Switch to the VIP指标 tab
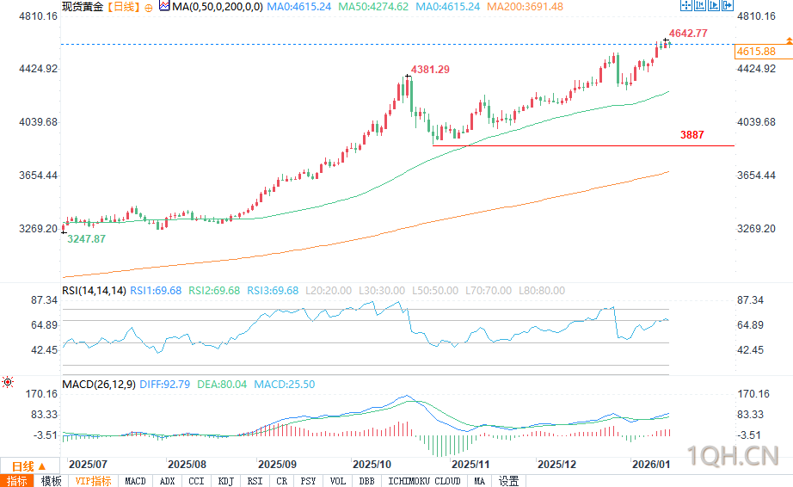793x487 pixels. (x=93, y=481)
